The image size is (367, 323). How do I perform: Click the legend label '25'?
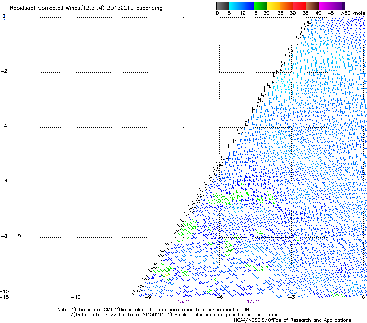pos(280,13)
